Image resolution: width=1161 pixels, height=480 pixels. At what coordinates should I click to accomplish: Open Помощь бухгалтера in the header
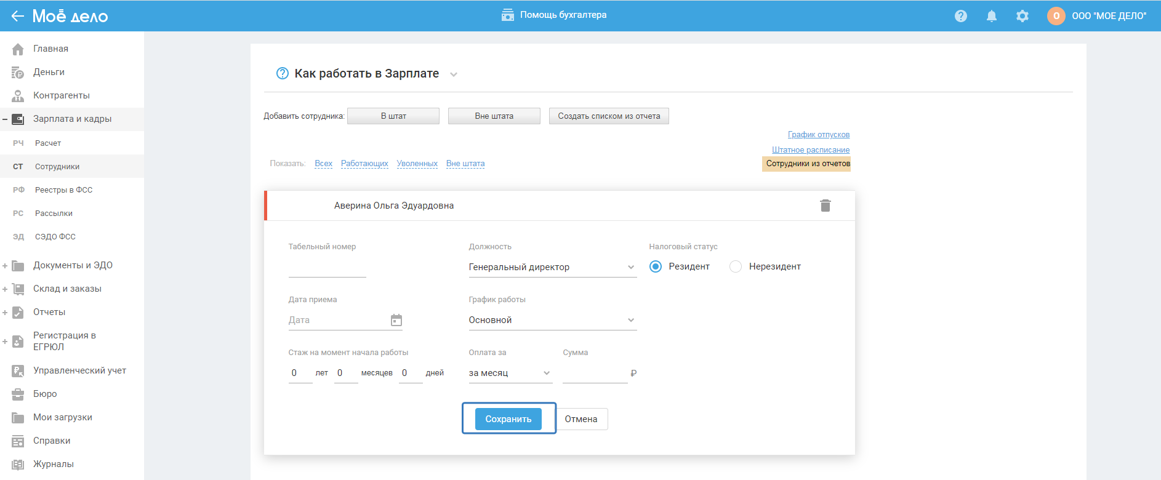pos(554,15)
